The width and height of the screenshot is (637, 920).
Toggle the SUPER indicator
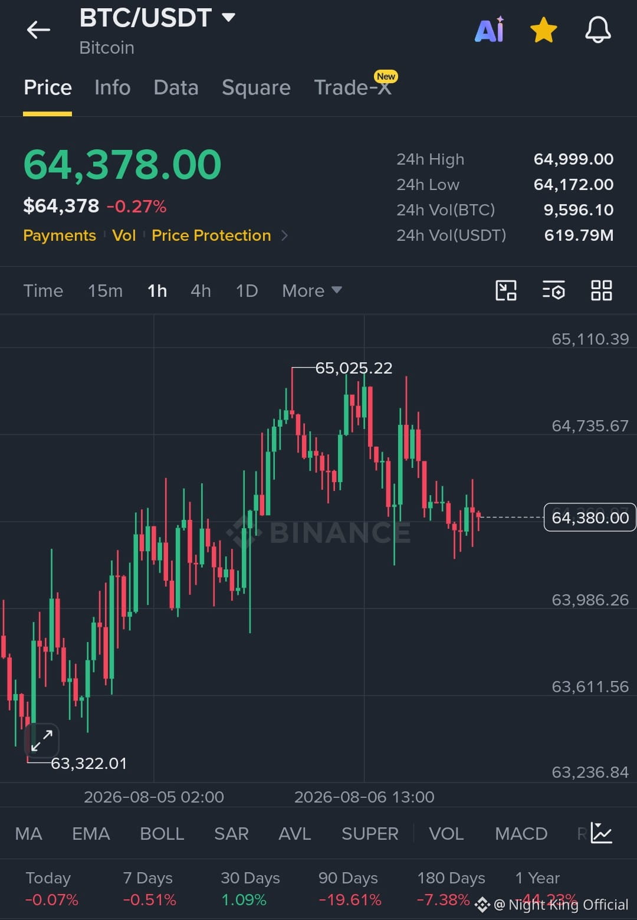tap(370, 833)
